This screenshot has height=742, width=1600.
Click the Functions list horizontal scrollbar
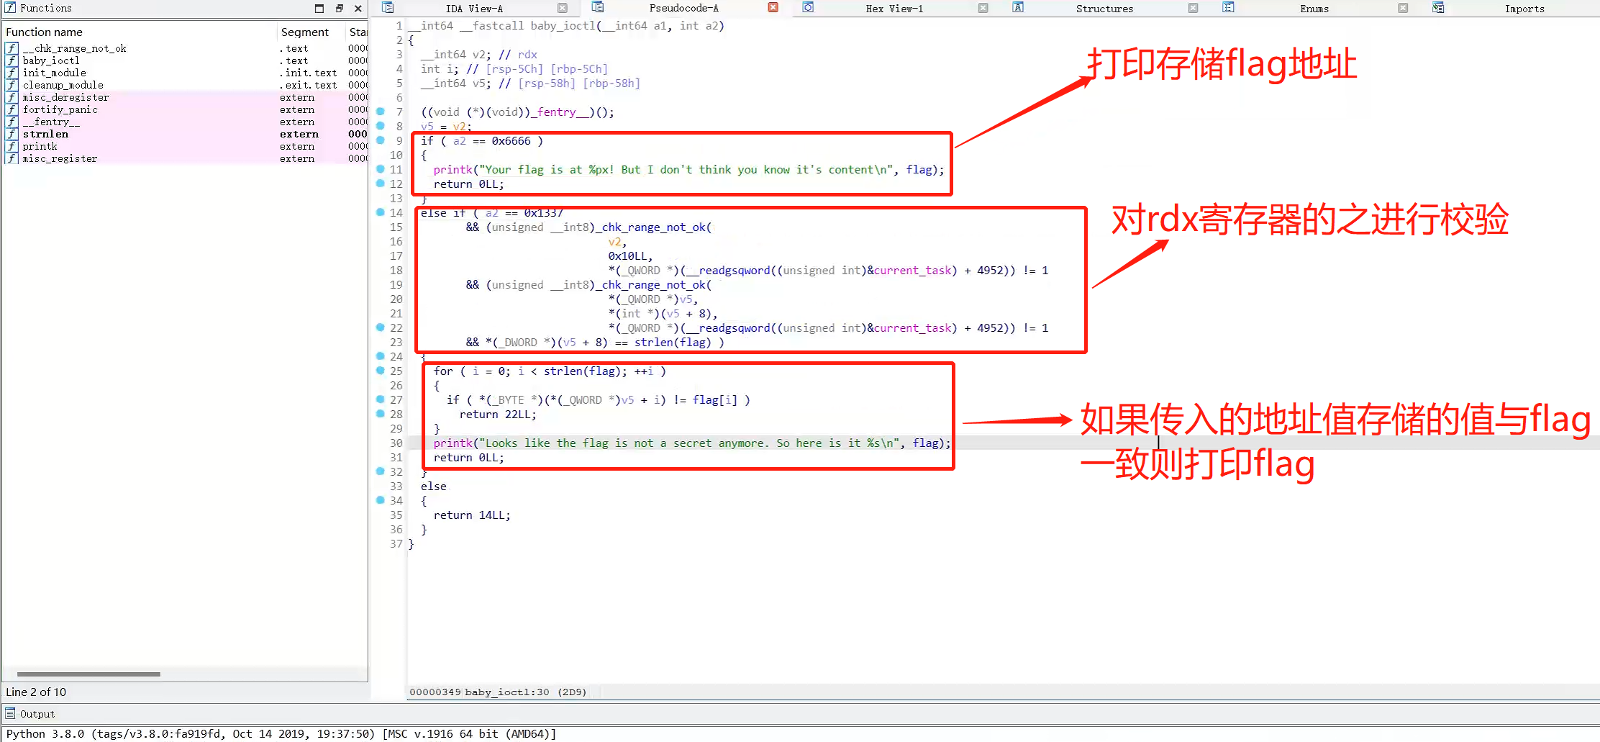(x=88, y=674)
